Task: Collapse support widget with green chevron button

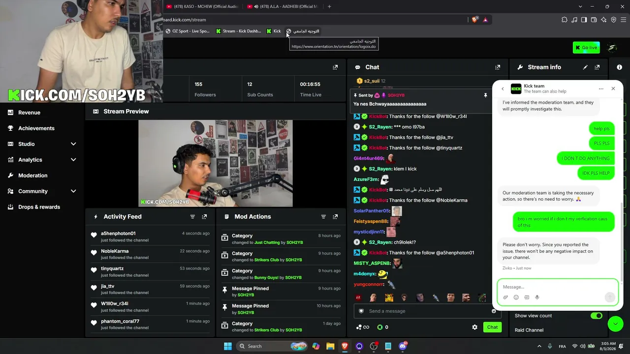Action: (x=615, y=324)
